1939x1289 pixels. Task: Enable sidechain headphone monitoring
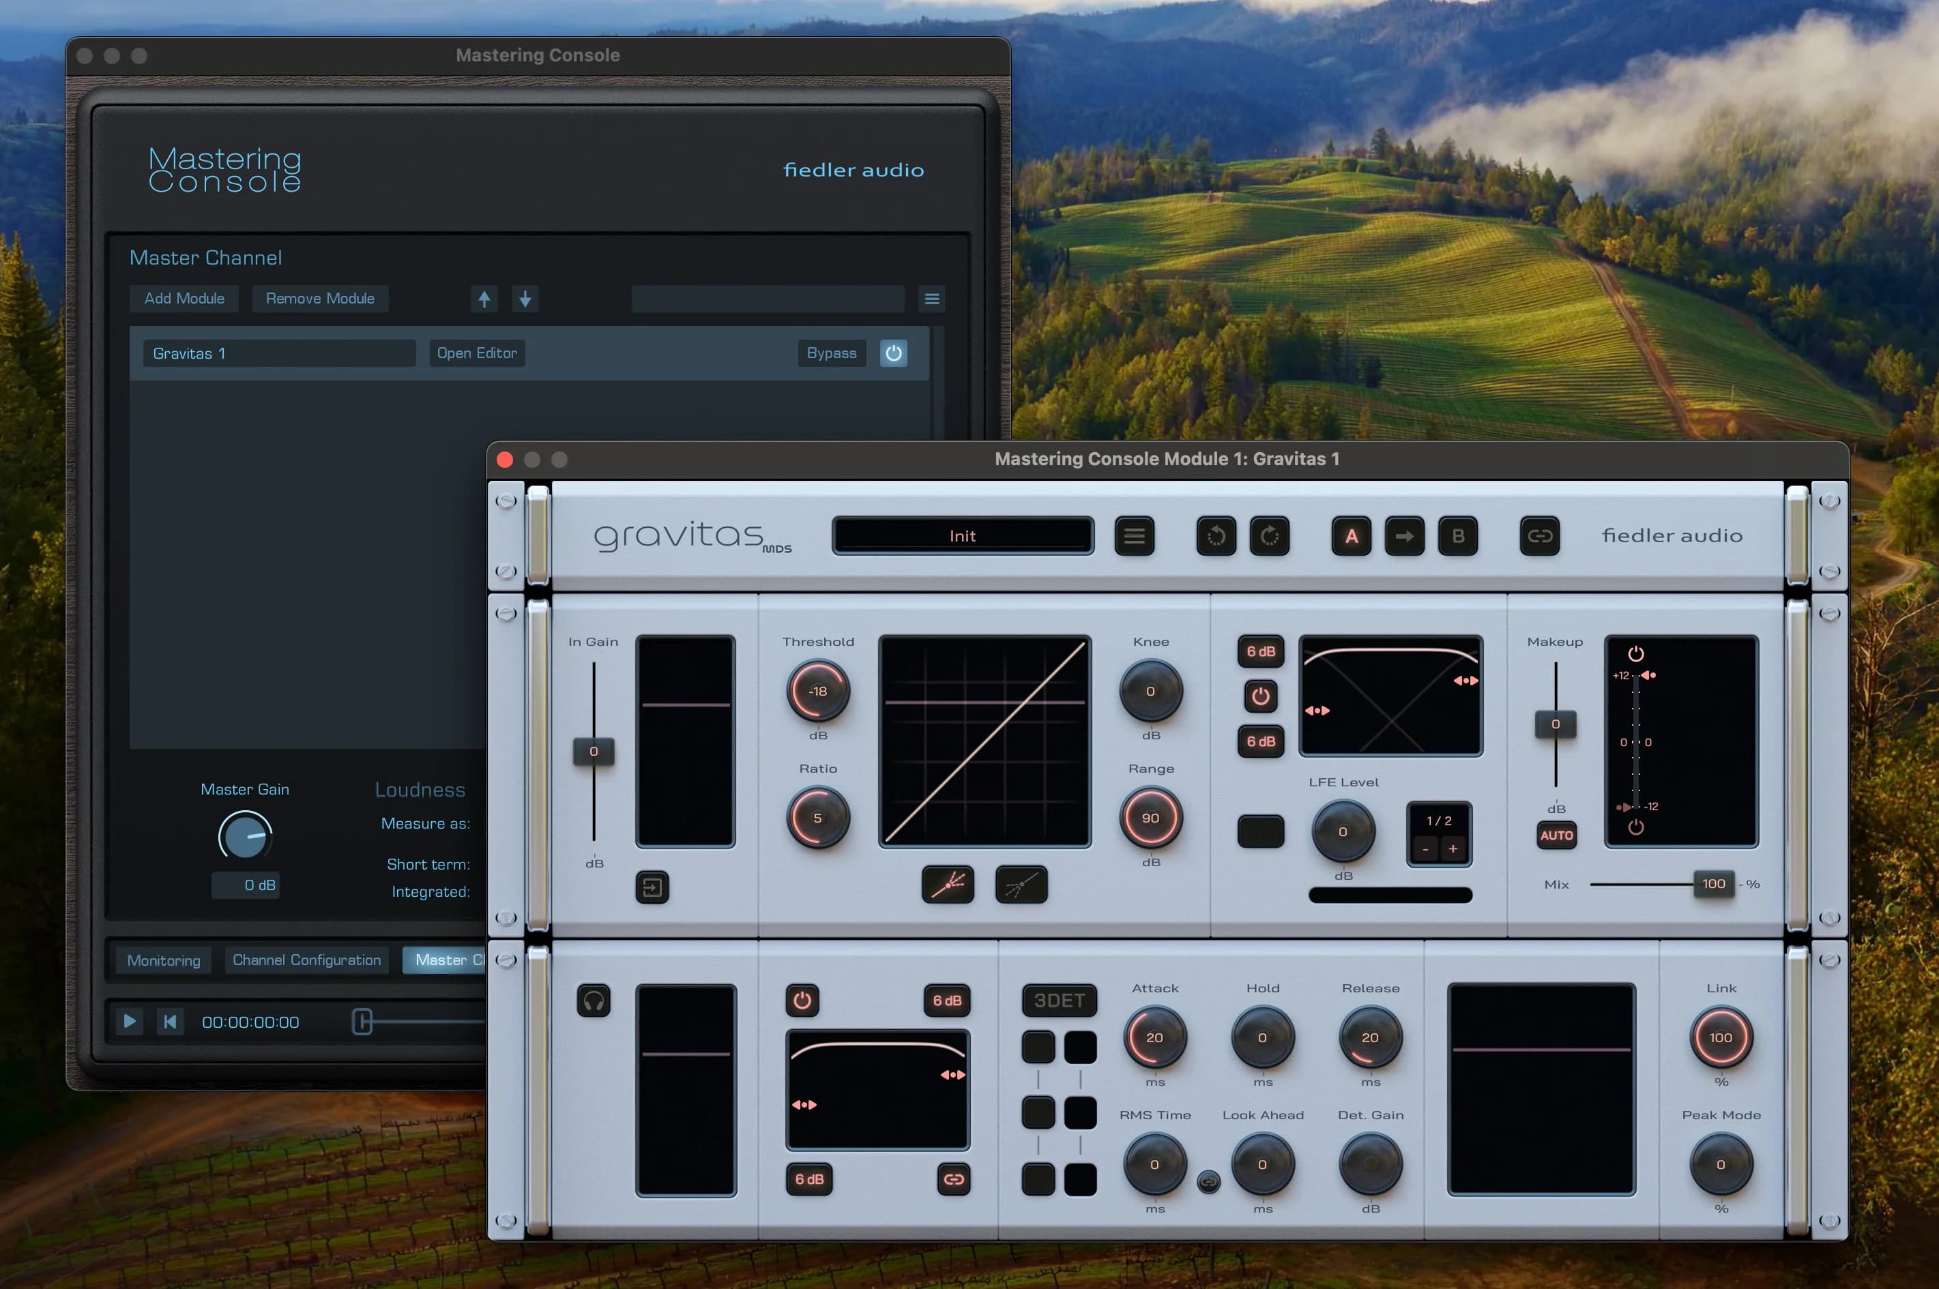594,1001
